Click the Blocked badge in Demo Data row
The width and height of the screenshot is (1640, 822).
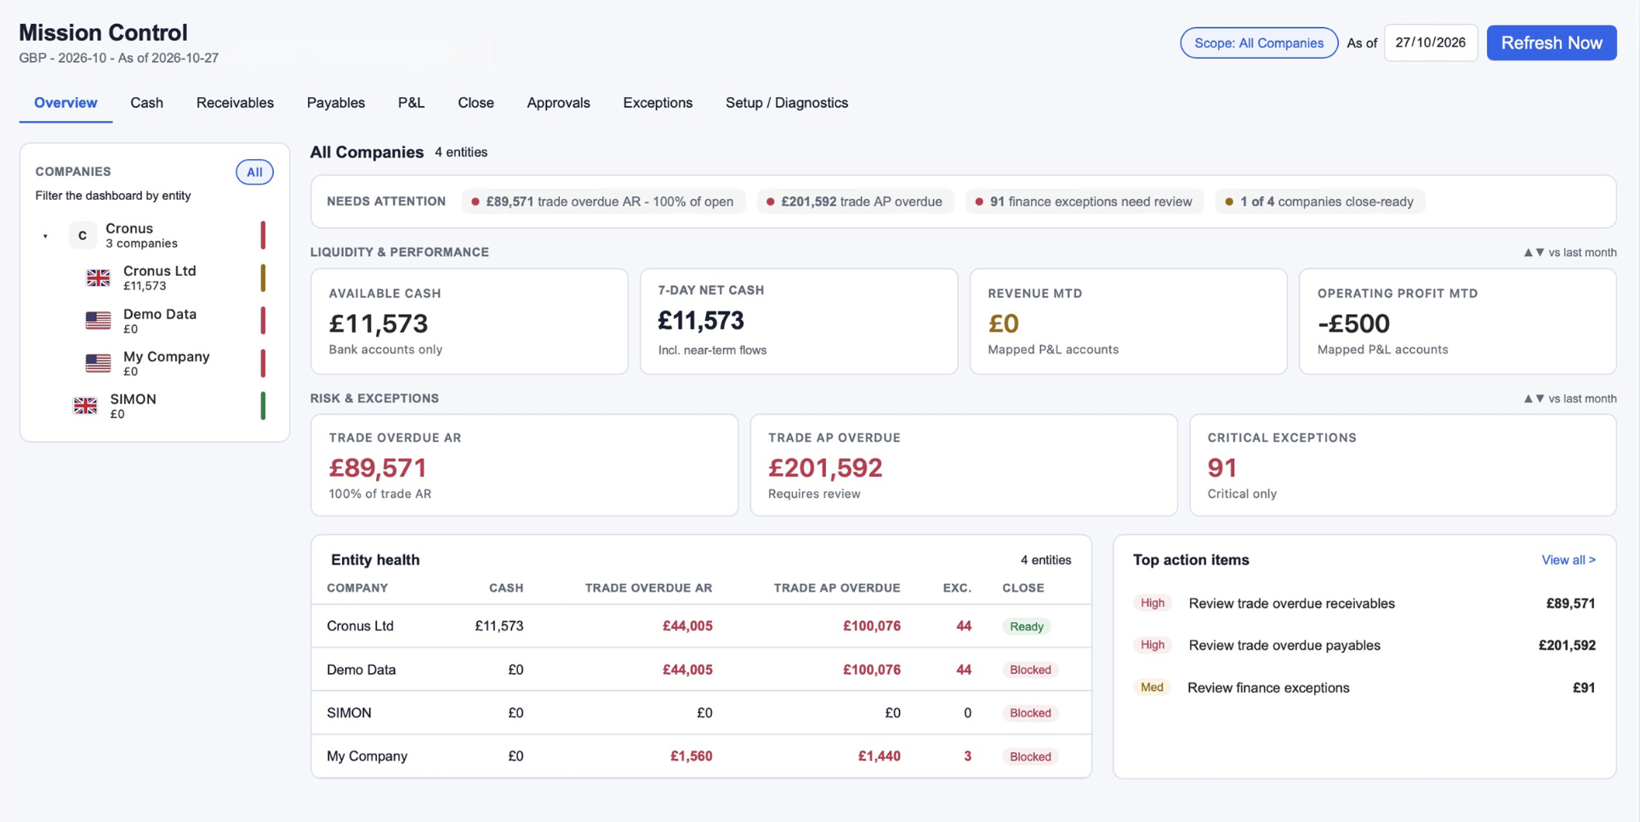pyautogui.click(x=1030, y=670)
